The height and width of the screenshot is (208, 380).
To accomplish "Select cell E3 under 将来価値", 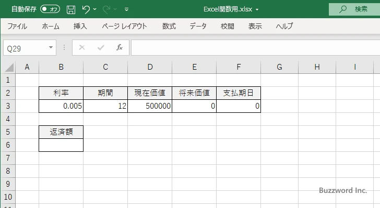I will (x=194, y=106).
